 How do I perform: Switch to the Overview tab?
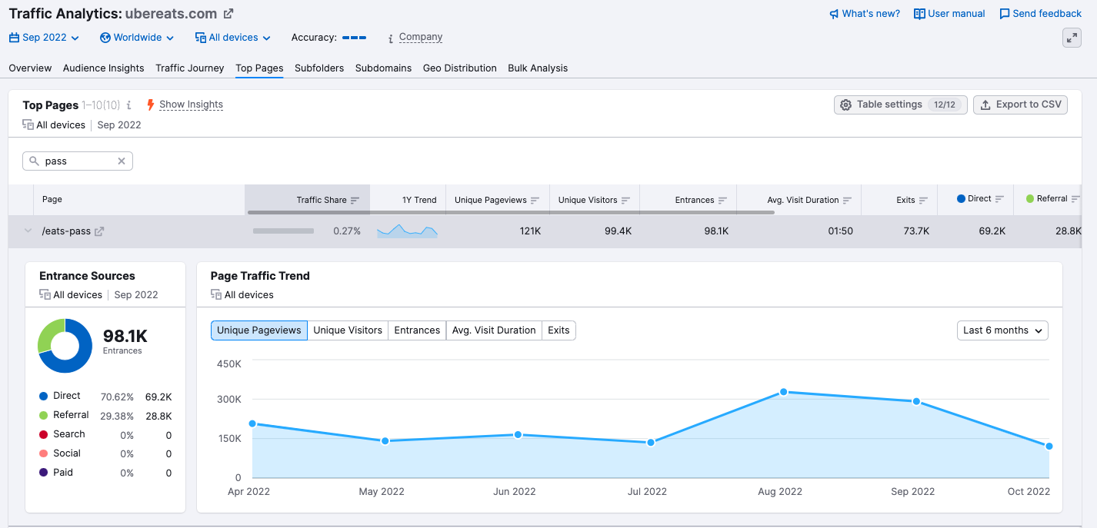30,68
